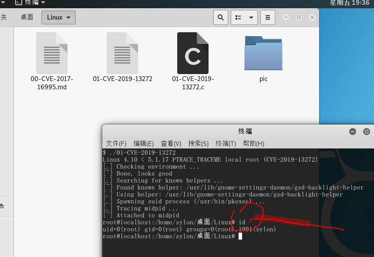Select the 01-CVE-2019-13272 document icon

click(x=122, y=53)
